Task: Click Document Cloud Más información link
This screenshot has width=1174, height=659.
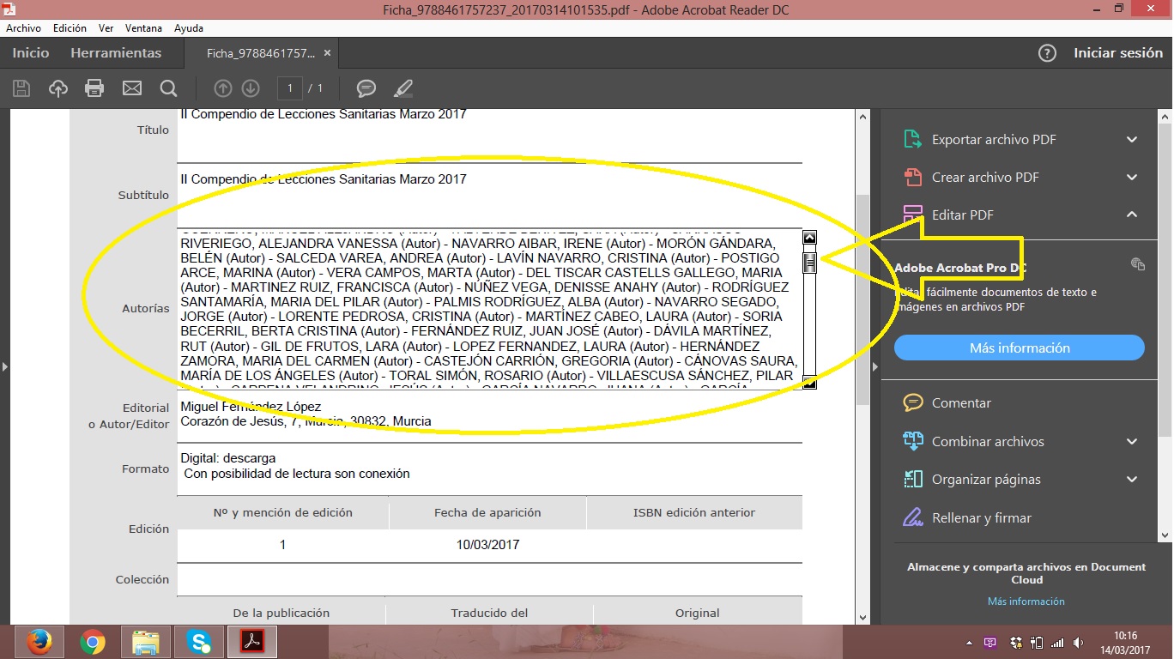Action: click(1026, 602)
